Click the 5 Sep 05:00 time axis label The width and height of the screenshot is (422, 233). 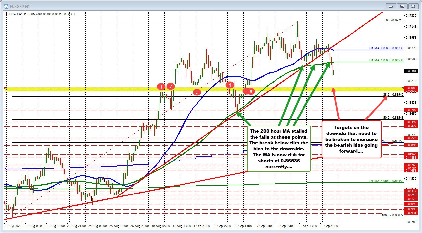coord(223,226)
